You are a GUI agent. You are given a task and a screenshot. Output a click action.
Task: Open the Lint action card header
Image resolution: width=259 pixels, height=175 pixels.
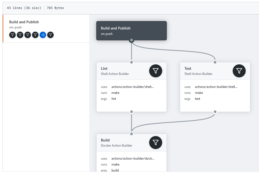click(x=132, y=71)
